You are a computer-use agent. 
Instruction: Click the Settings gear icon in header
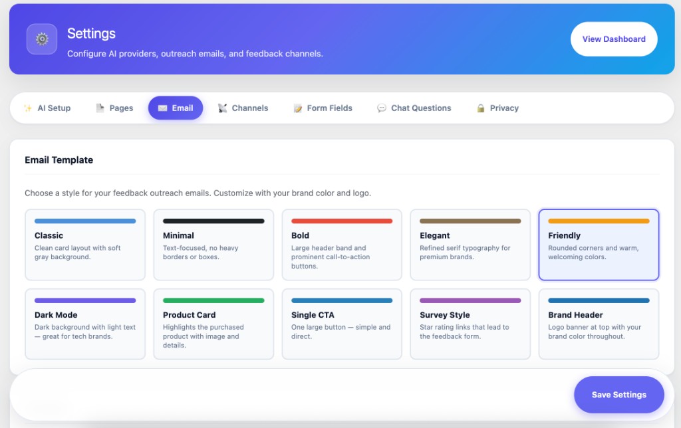(x=42, y=39)
